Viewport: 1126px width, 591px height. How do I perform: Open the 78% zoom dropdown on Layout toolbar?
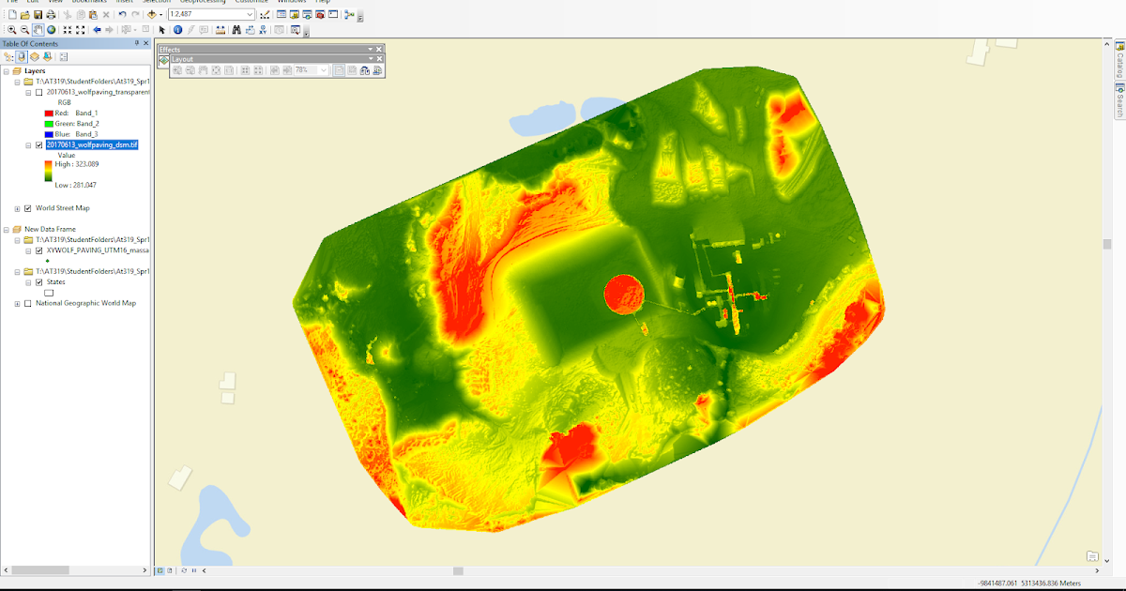point(324,70)
